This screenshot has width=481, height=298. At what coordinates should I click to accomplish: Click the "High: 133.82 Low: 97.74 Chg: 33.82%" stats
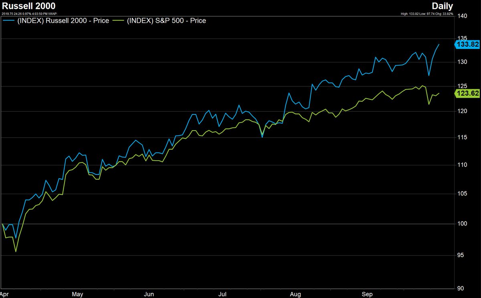427,14
